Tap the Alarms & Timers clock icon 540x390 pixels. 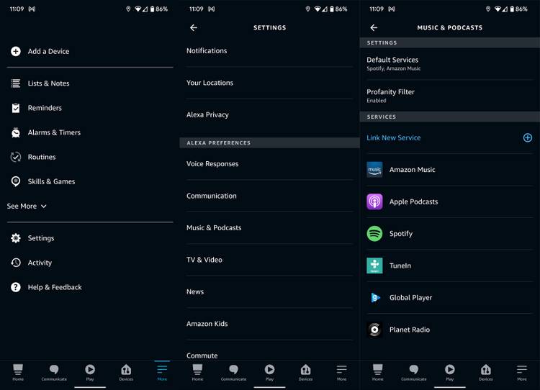[x=16, y=132]
